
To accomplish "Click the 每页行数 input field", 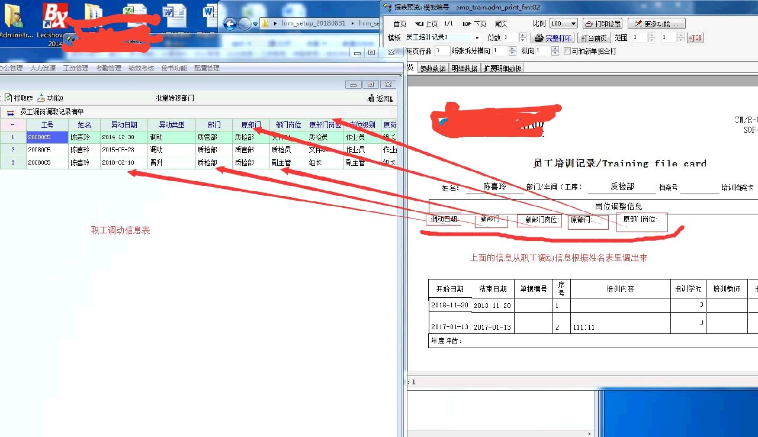I will pyautogui.click(x=442, y=52).
